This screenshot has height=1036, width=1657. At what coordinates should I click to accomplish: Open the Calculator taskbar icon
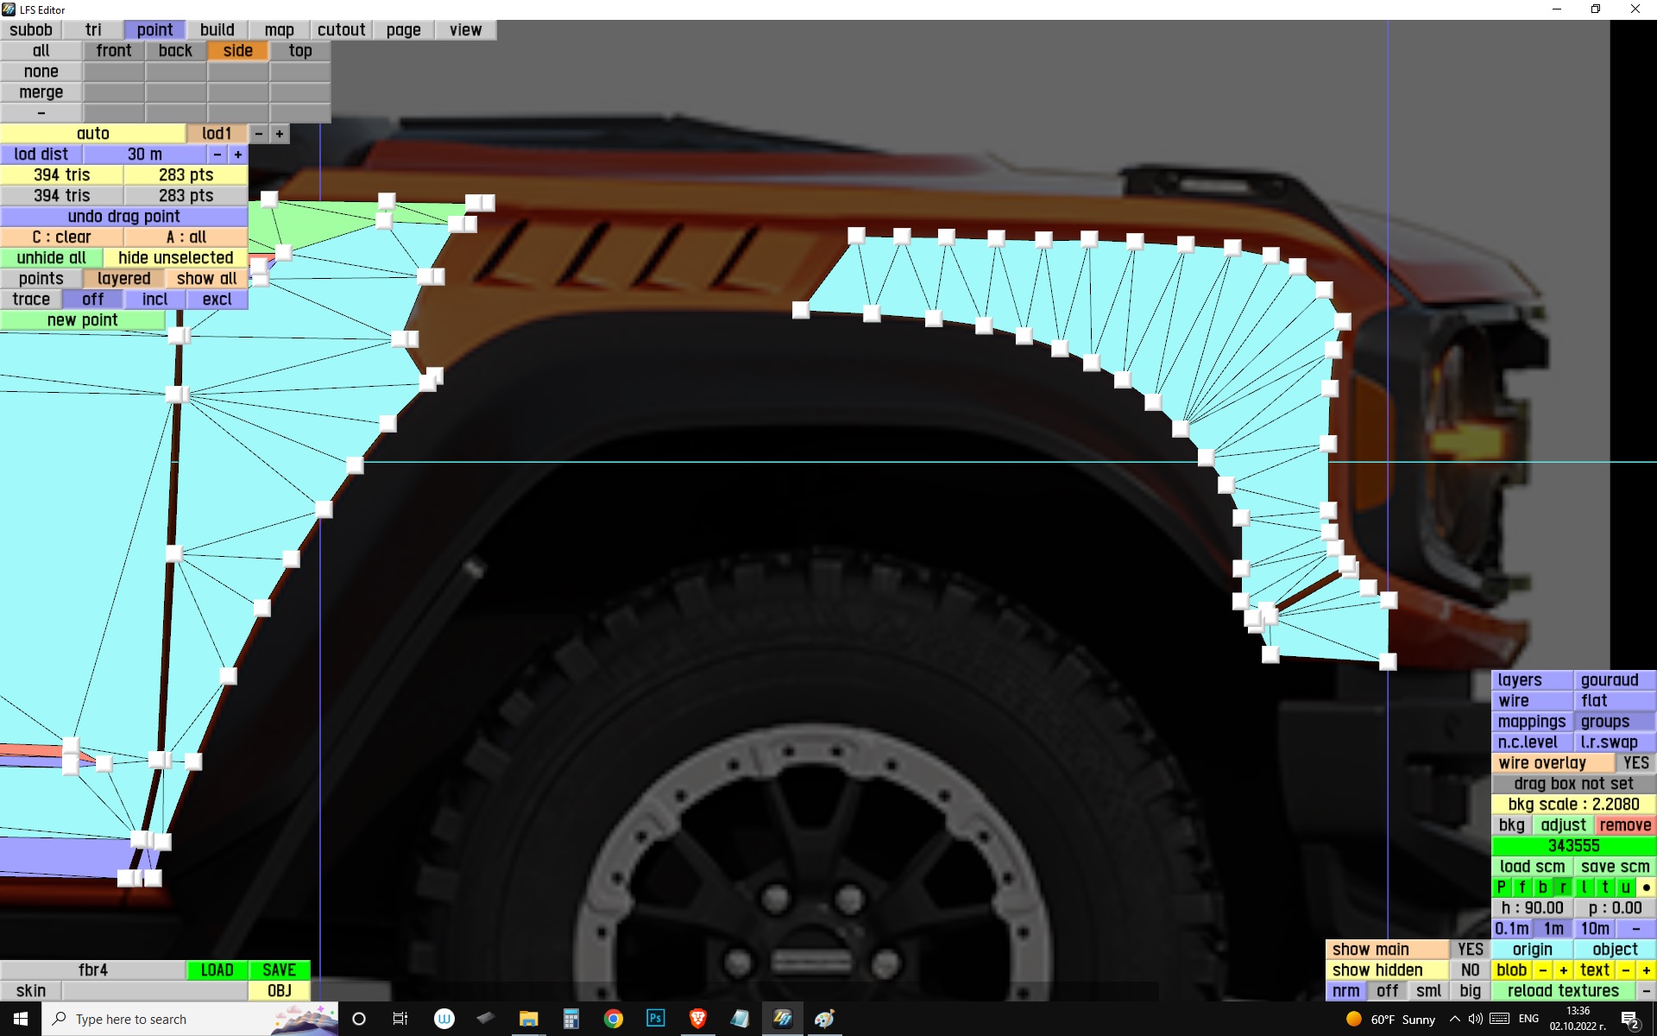pyautogui.click(x=570, y=1019)
